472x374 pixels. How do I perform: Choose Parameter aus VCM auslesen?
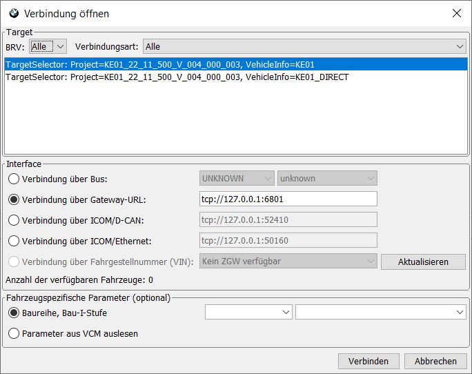(13, 333)
